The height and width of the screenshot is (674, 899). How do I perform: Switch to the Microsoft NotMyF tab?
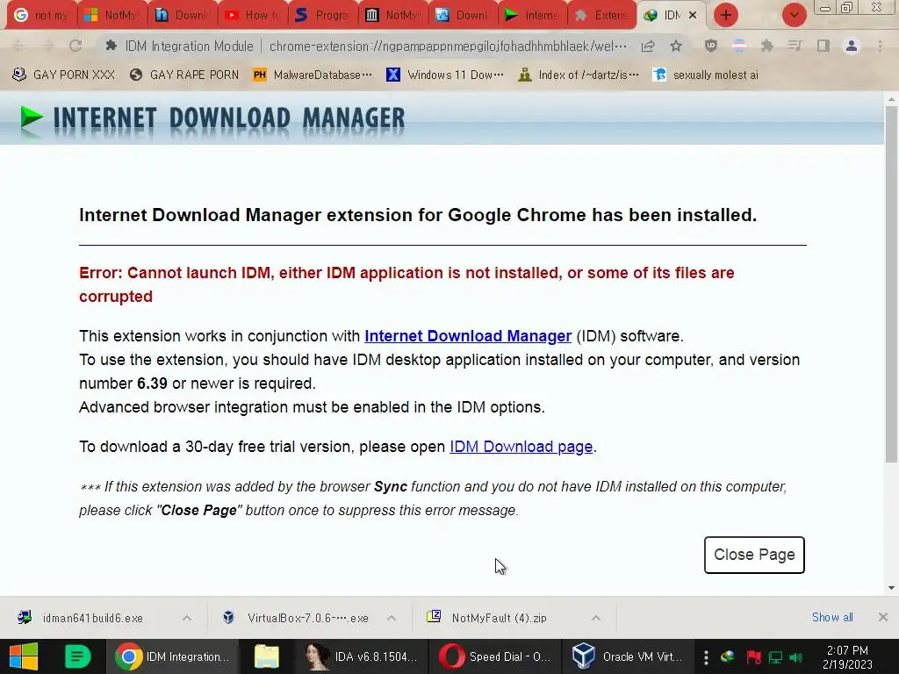pos(111,15)
